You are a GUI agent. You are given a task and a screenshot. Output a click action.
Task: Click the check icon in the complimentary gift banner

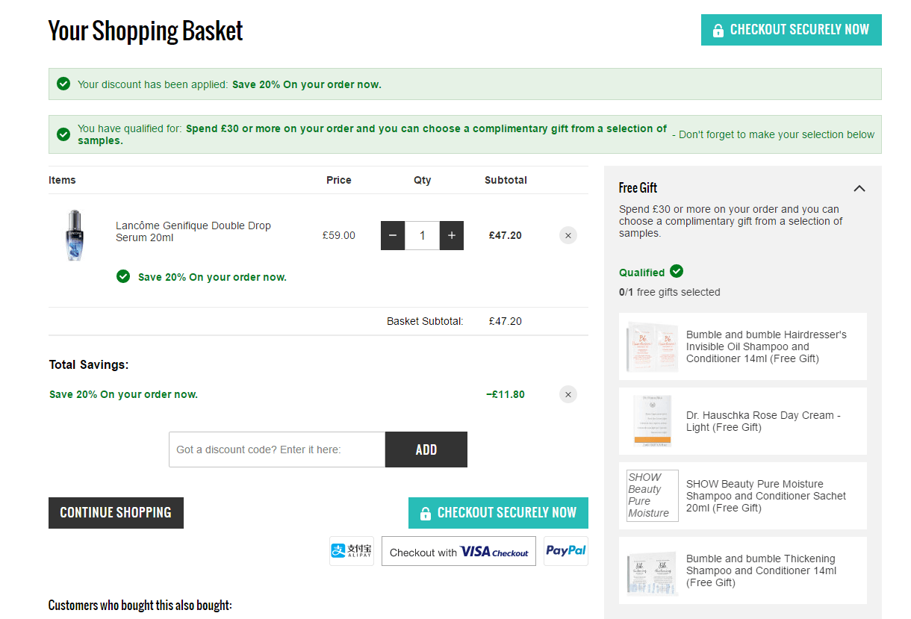pos(63,134)
